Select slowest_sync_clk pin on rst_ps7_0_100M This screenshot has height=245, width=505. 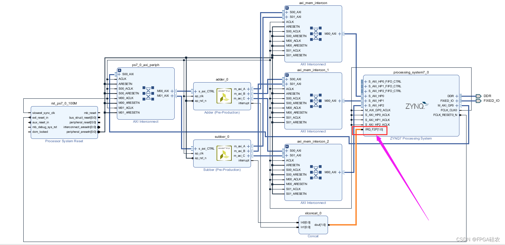(x=44, y=113)
